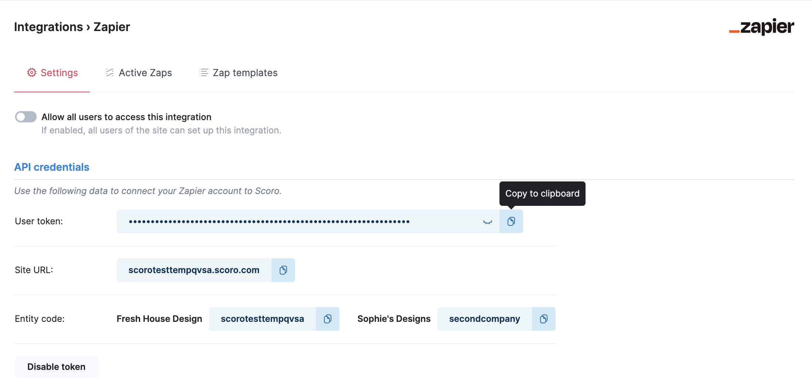Open the Settings tab
Viewport: 812px width, 388px height.
coord(52,73)
